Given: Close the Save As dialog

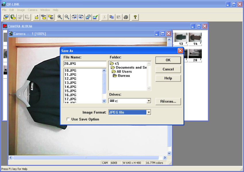Looking at the screenshot, I should pos(180,51).
